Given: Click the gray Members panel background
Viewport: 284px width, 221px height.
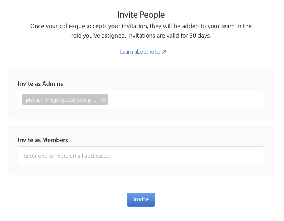Looking at the screenshot, I should coord(164,134).
